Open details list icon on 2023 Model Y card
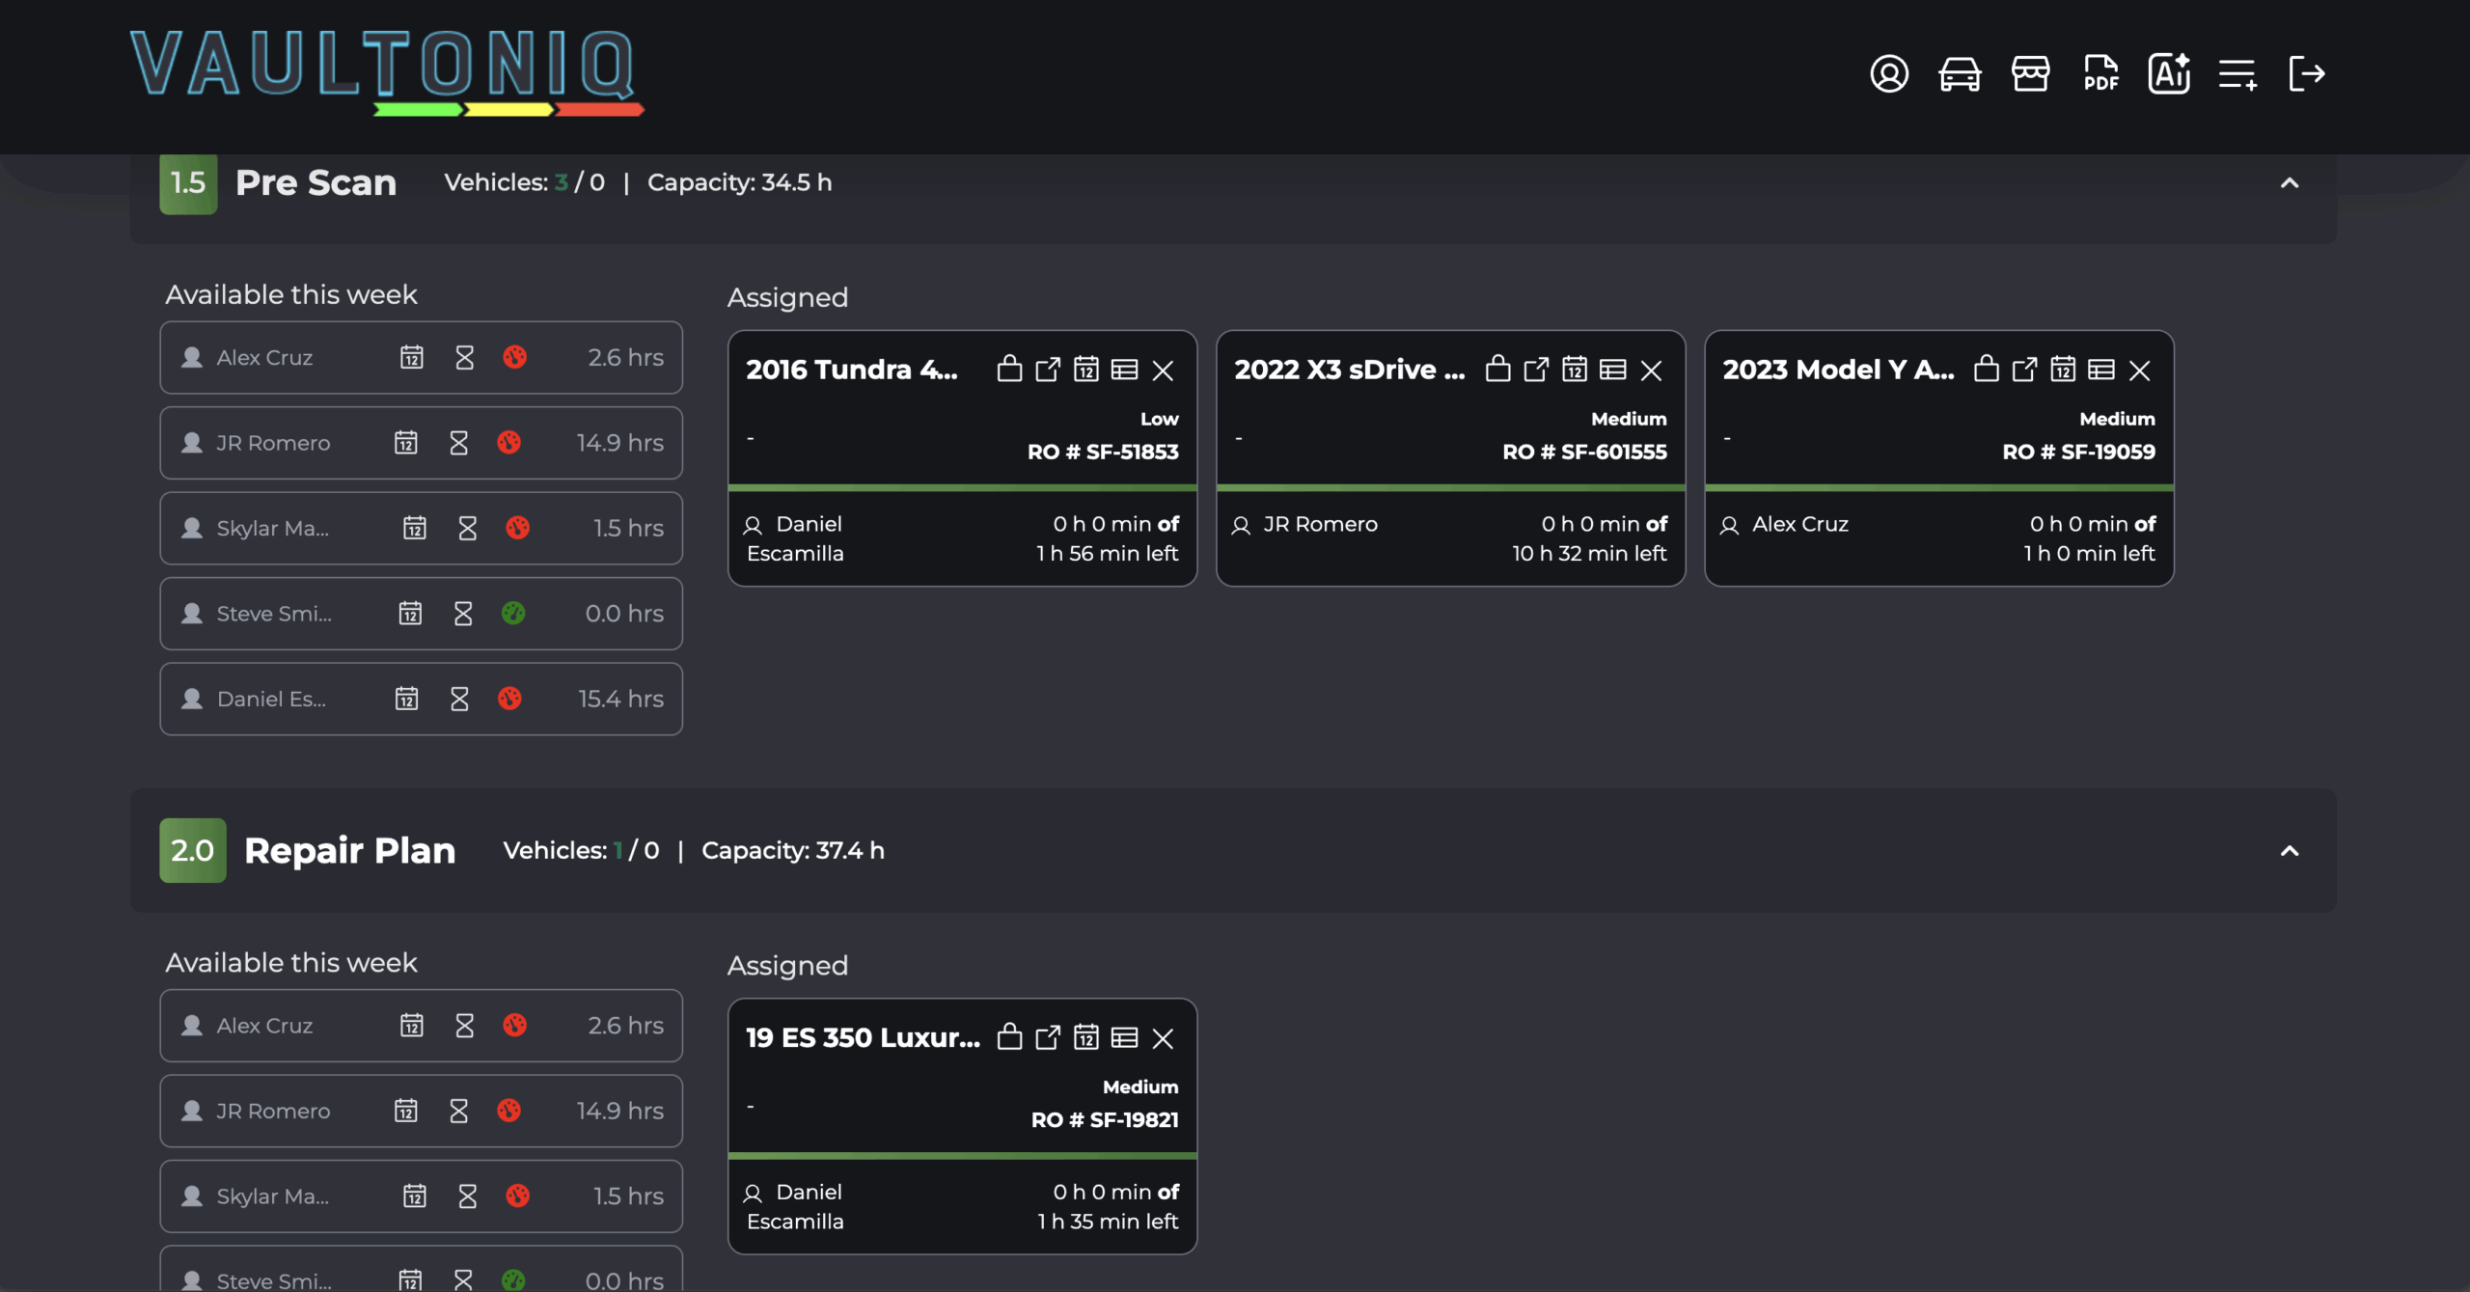 pos(2101,370)
